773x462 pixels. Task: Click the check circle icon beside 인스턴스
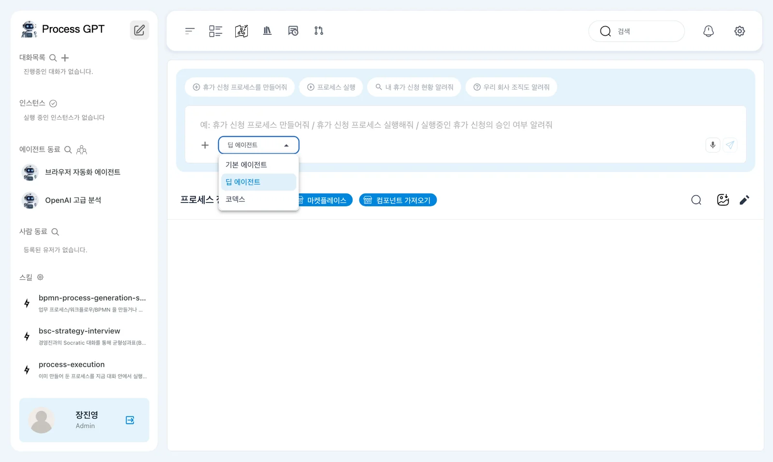point(53,103)
